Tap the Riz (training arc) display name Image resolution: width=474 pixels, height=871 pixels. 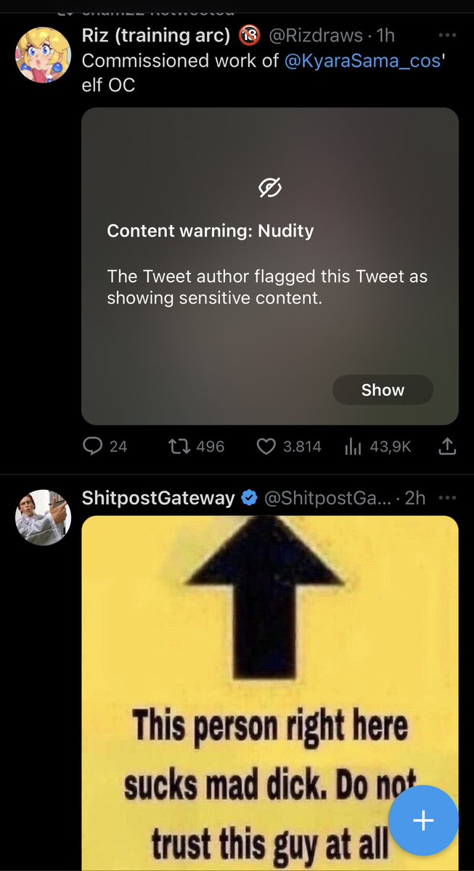(x=156, y=35)
